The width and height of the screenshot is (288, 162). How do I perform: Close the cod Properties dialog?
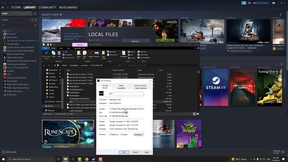point(150,81)
